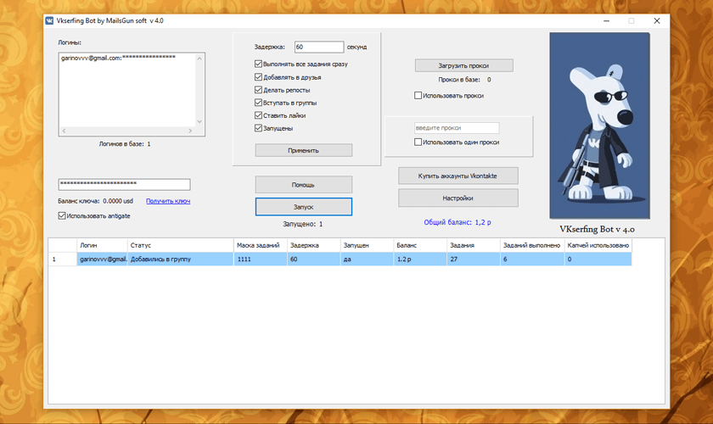Click scroll-left arrow in logins box
This screenshot has width=713, height=424.
click(64, 131)
